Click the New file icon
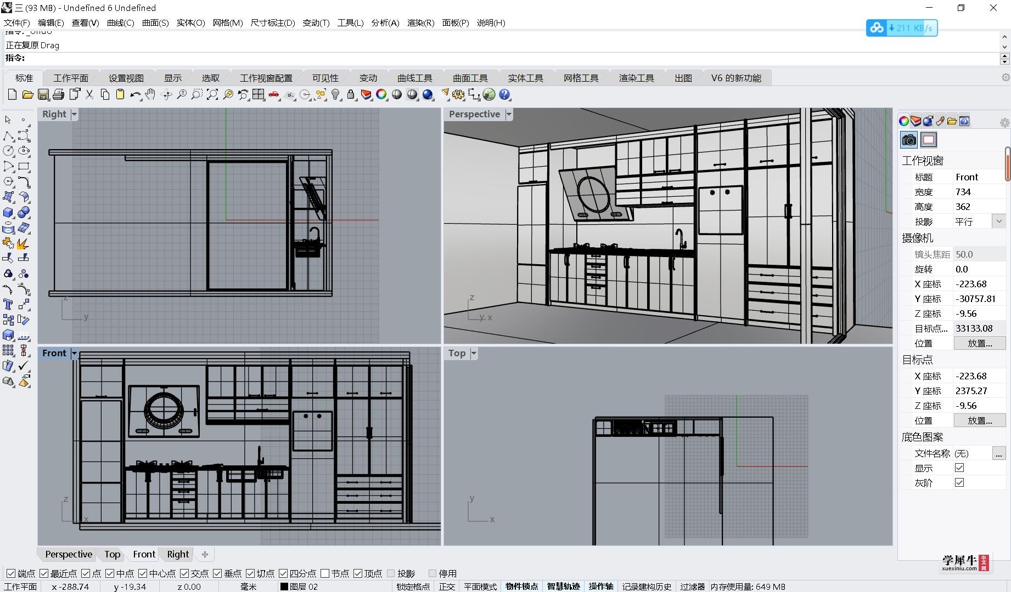Screen dimensions: 1011x592 click(12, 95)
